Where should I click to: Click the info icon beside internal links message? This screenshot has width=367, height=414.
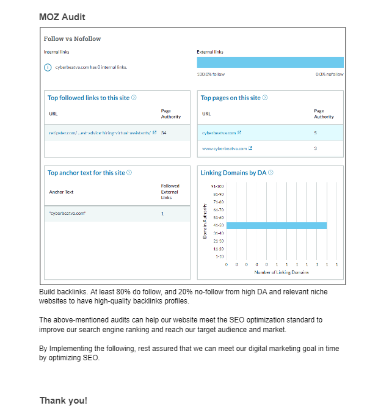(x=48, y=68)
